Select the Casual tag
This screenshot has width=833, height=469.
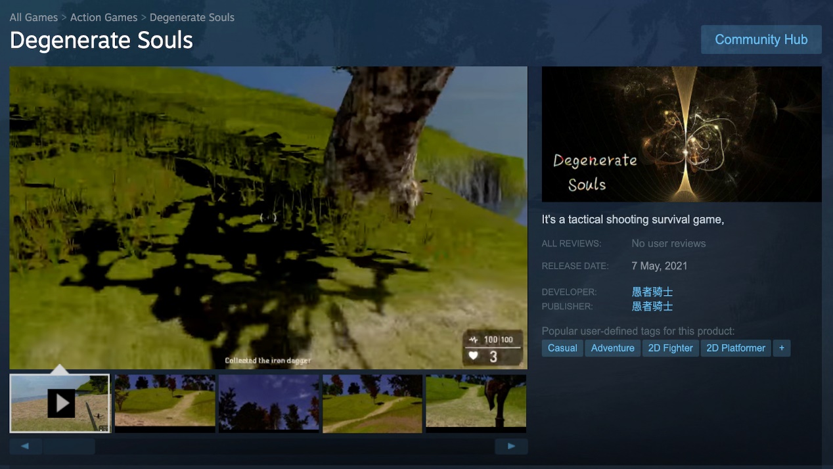[x=562, y=348]
